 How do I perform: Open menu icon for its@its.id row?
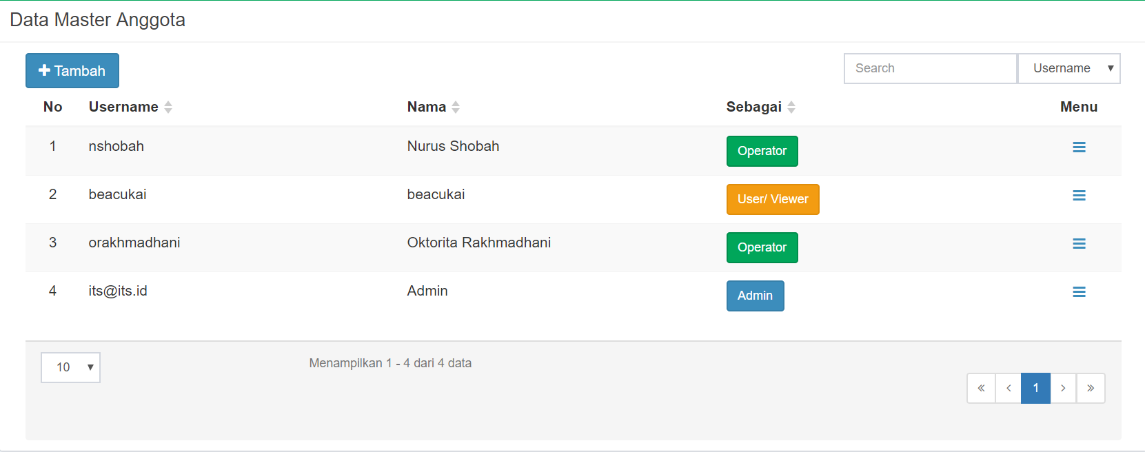click(1079, 292)
